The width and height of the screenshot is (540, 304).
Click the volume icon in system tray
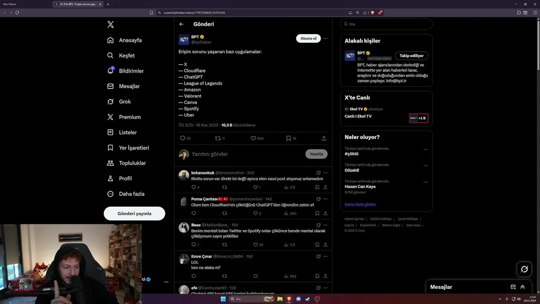(518, 299)
